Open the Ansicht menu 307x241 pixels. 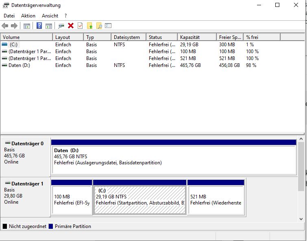click(x=50, y=16)
